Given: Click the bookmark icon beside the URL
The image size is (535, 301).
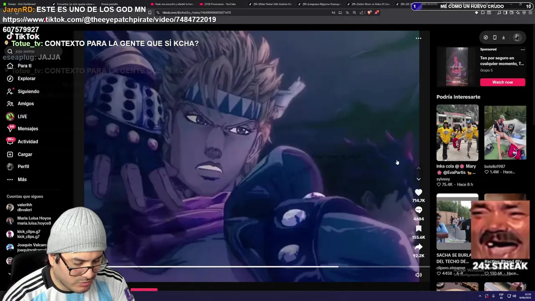Looking at the screenshot, I should click(x=150, y=13).
